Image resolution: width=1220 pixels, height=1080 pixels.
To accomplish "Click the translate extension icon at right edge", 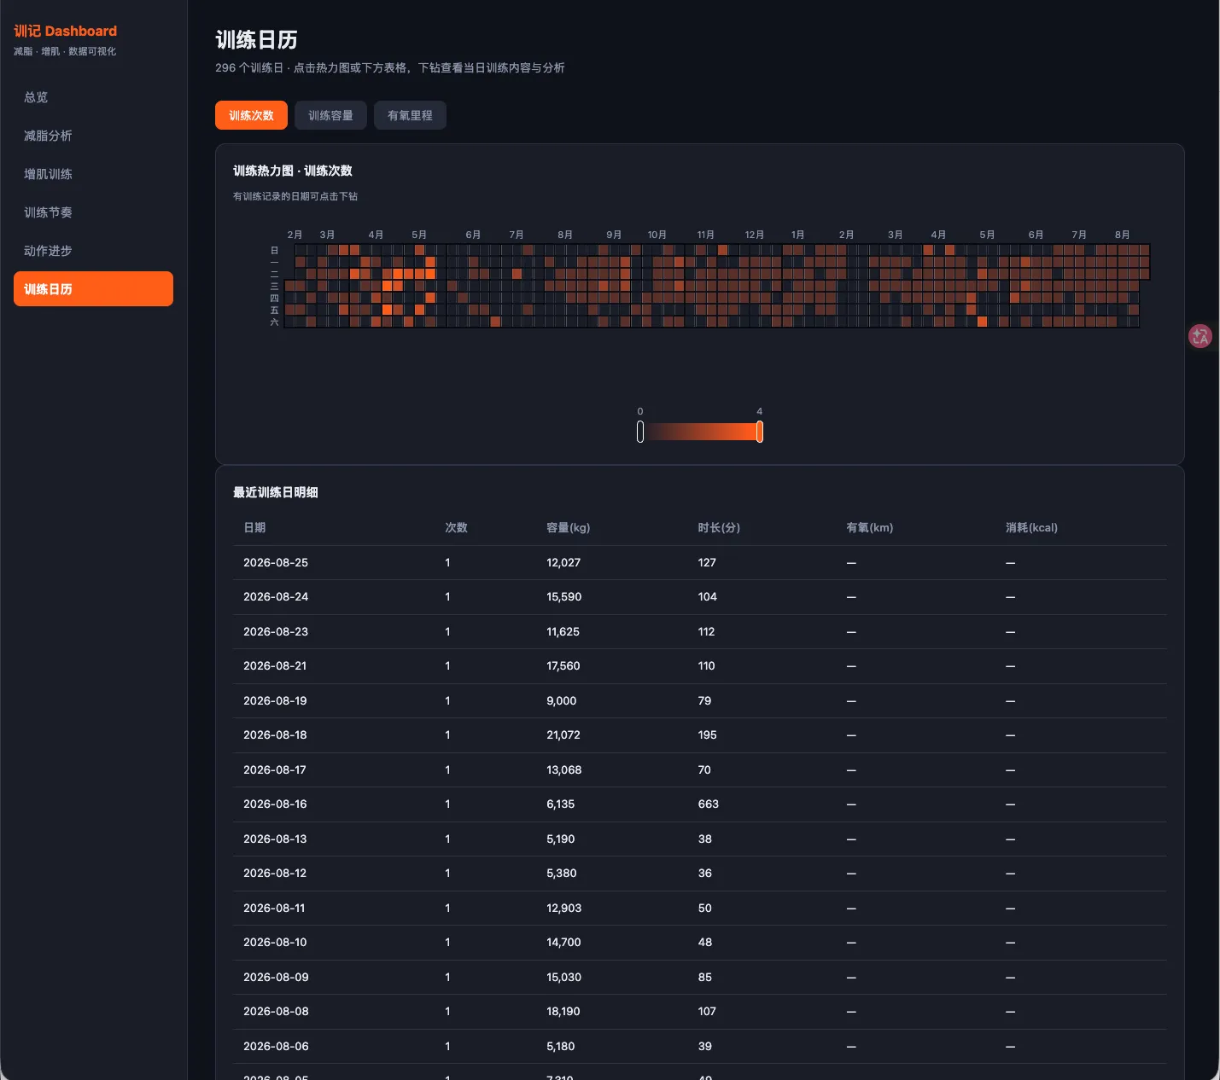I will pos(1200,336).
